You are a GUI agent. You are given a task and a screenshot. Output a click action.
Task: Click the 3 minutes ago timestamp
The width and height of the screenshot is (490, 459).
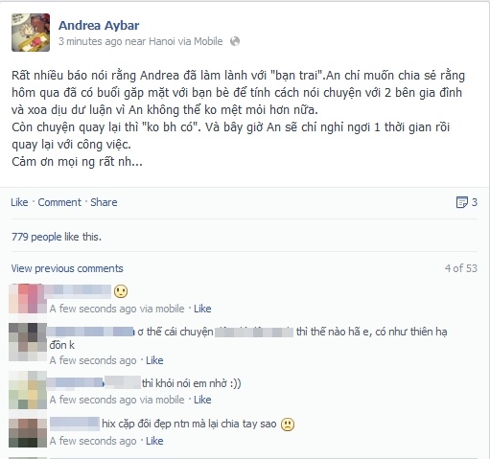coord(90,41)
